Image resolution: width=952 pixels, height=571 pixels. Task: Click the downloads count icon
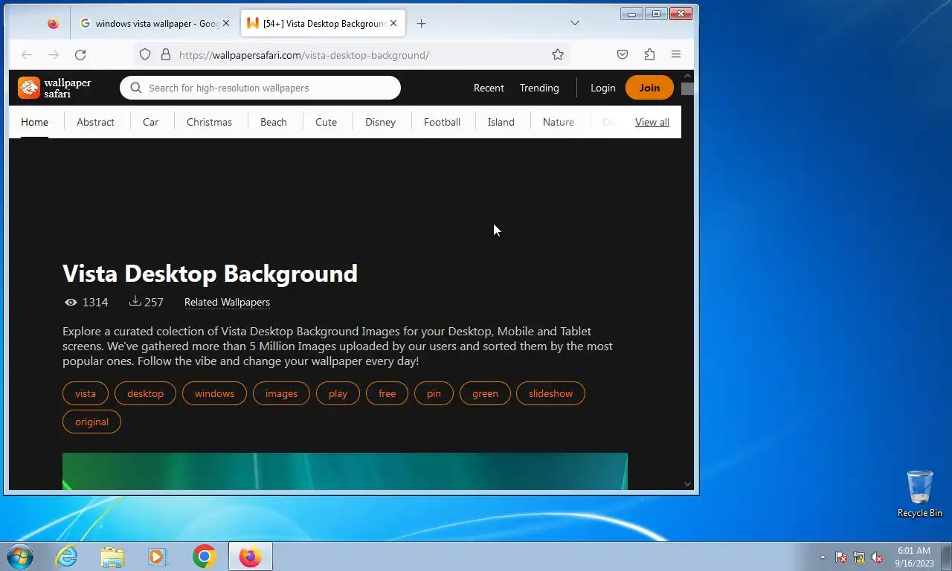pos(135,301)
